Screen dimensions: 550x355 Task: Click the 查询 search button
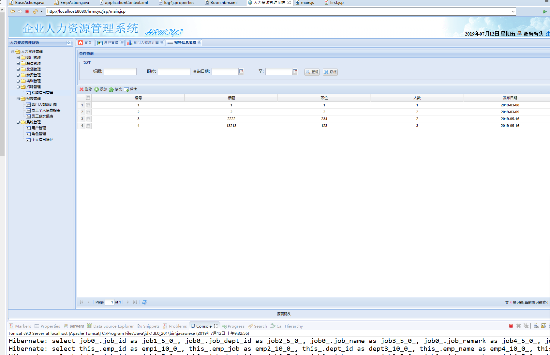click(312, 72)
